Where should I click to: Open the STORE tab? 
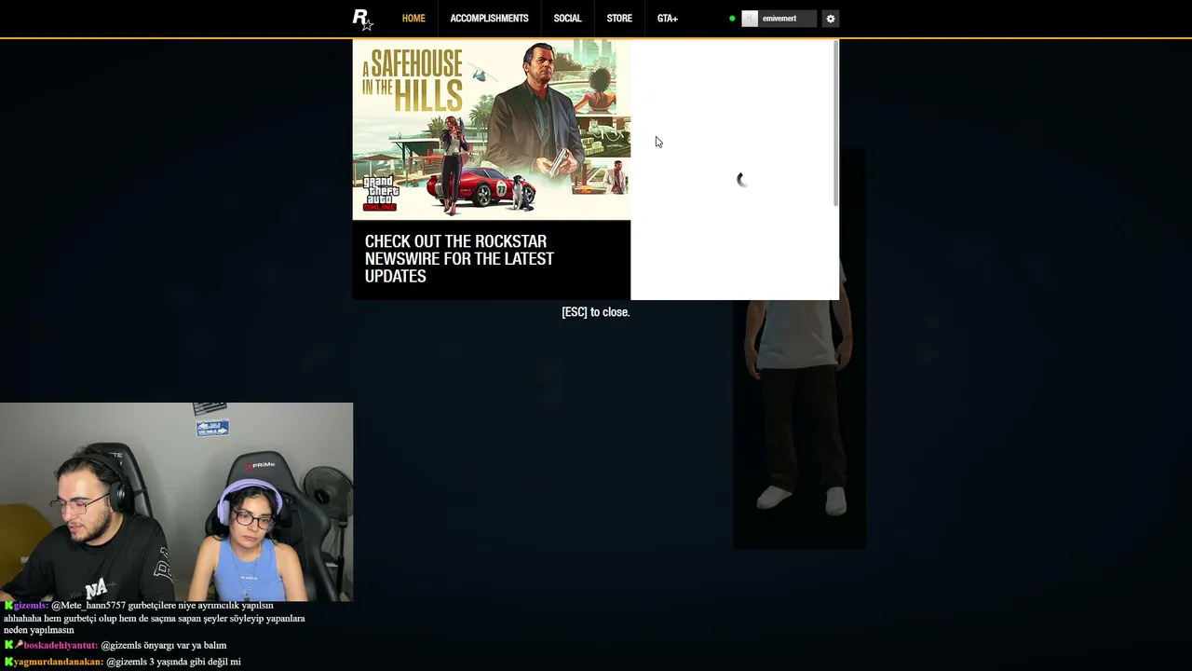619,19
